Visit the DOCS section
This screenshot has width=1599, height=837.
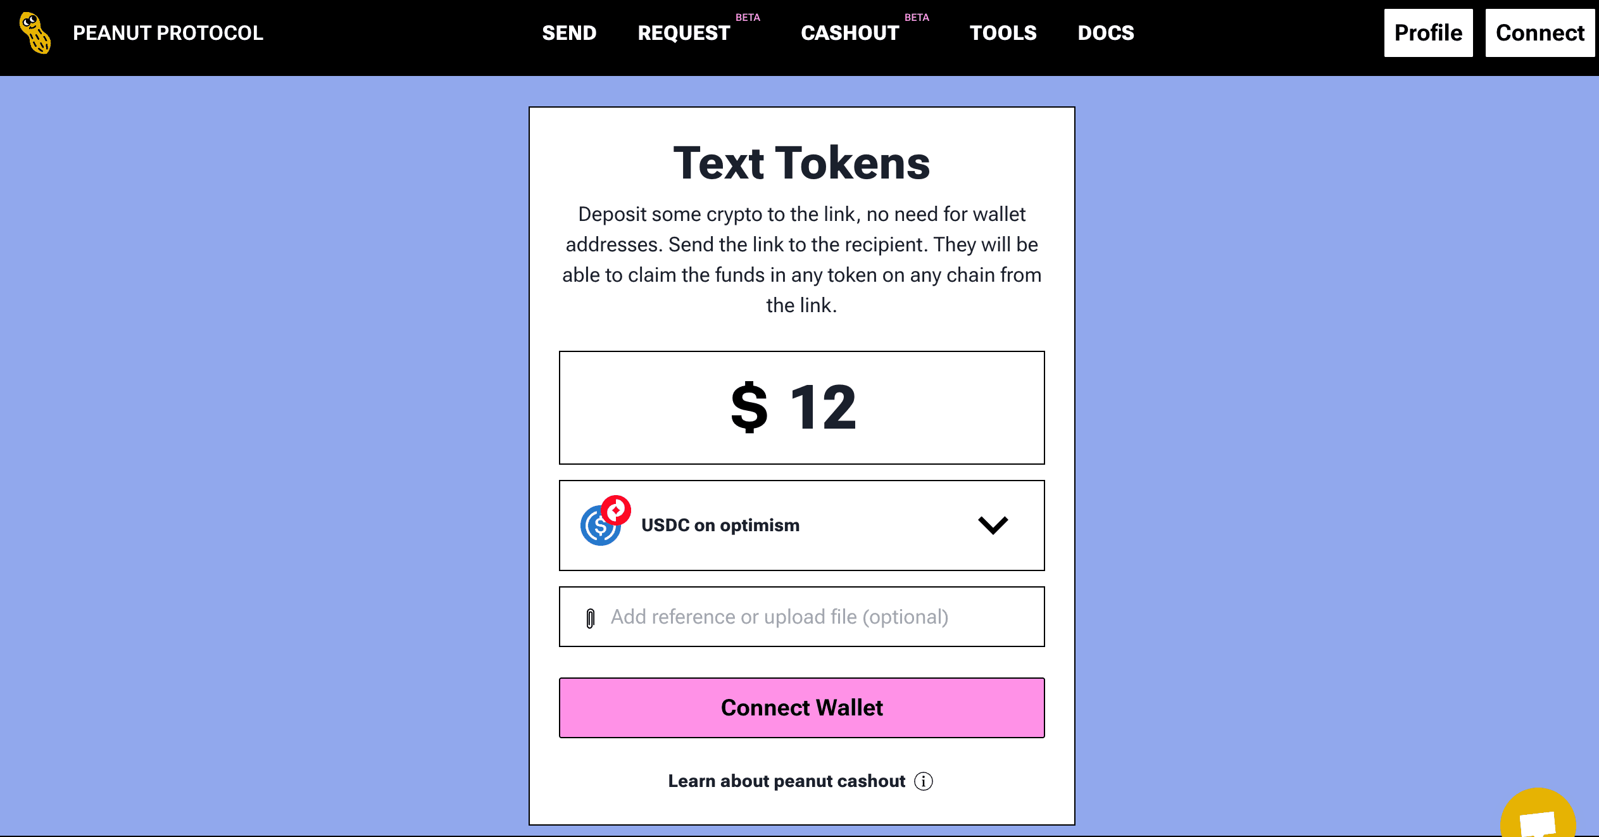pyautogui.click(x=1105, y=33)
